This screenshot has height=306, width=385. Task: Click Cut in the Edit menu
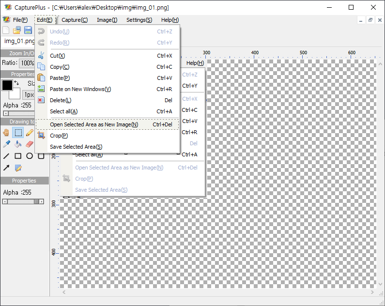coord(57,56)
